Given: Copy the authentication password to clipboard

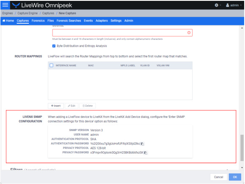Looking at the screenshot, I should point(142,144).
